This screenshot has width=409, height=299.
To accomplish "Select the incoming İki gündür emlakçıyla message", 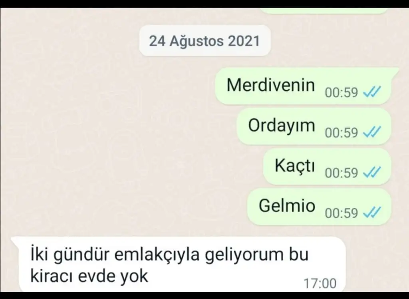I will pyautogui.click(x=179, y=264).
